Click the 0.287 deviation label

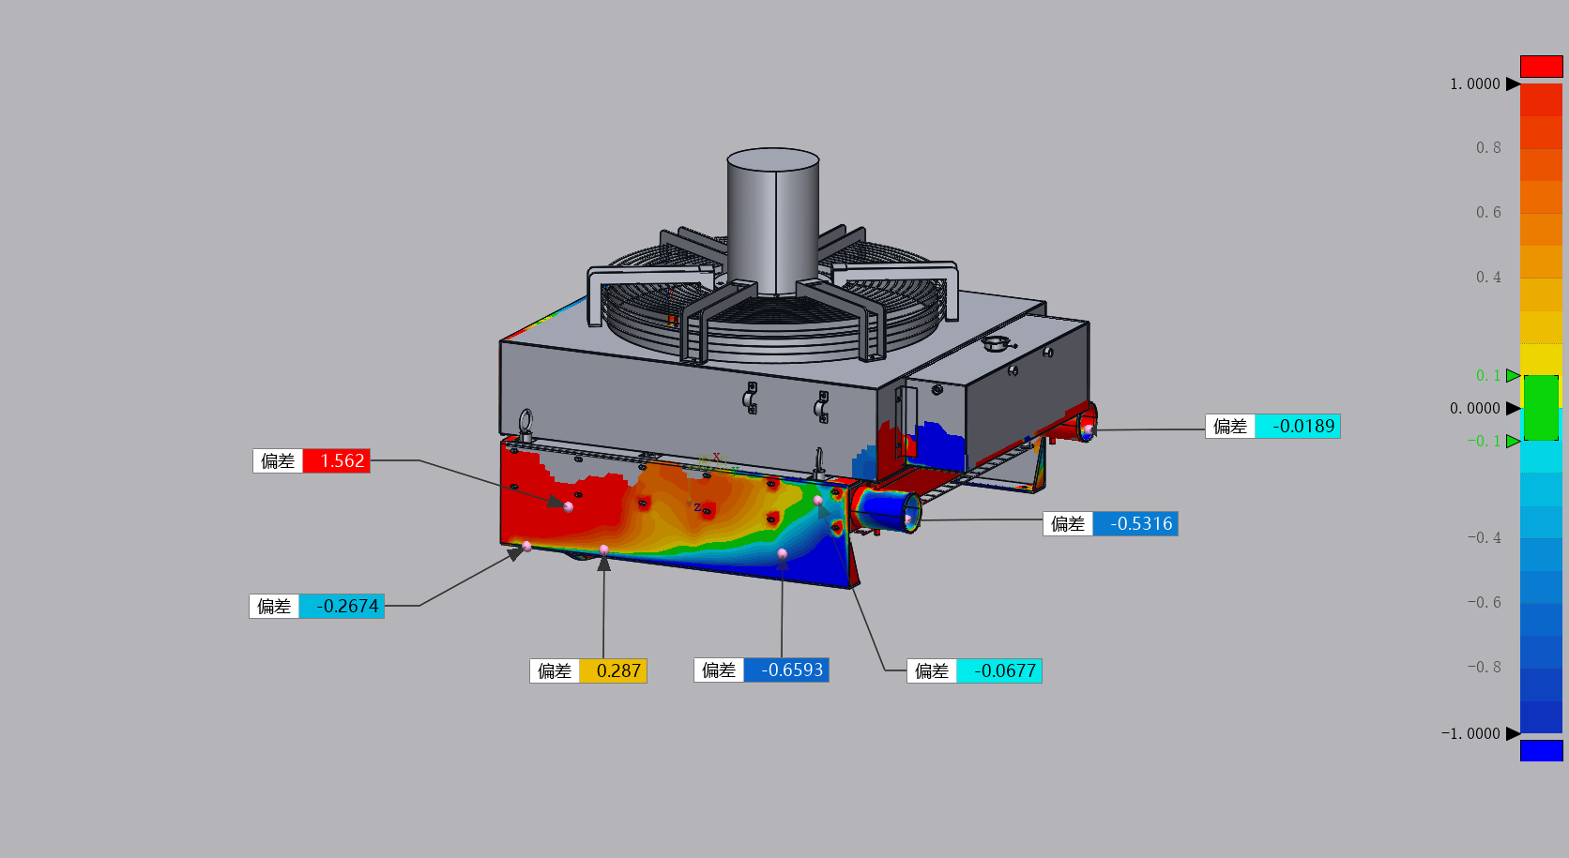coord(588,671)
